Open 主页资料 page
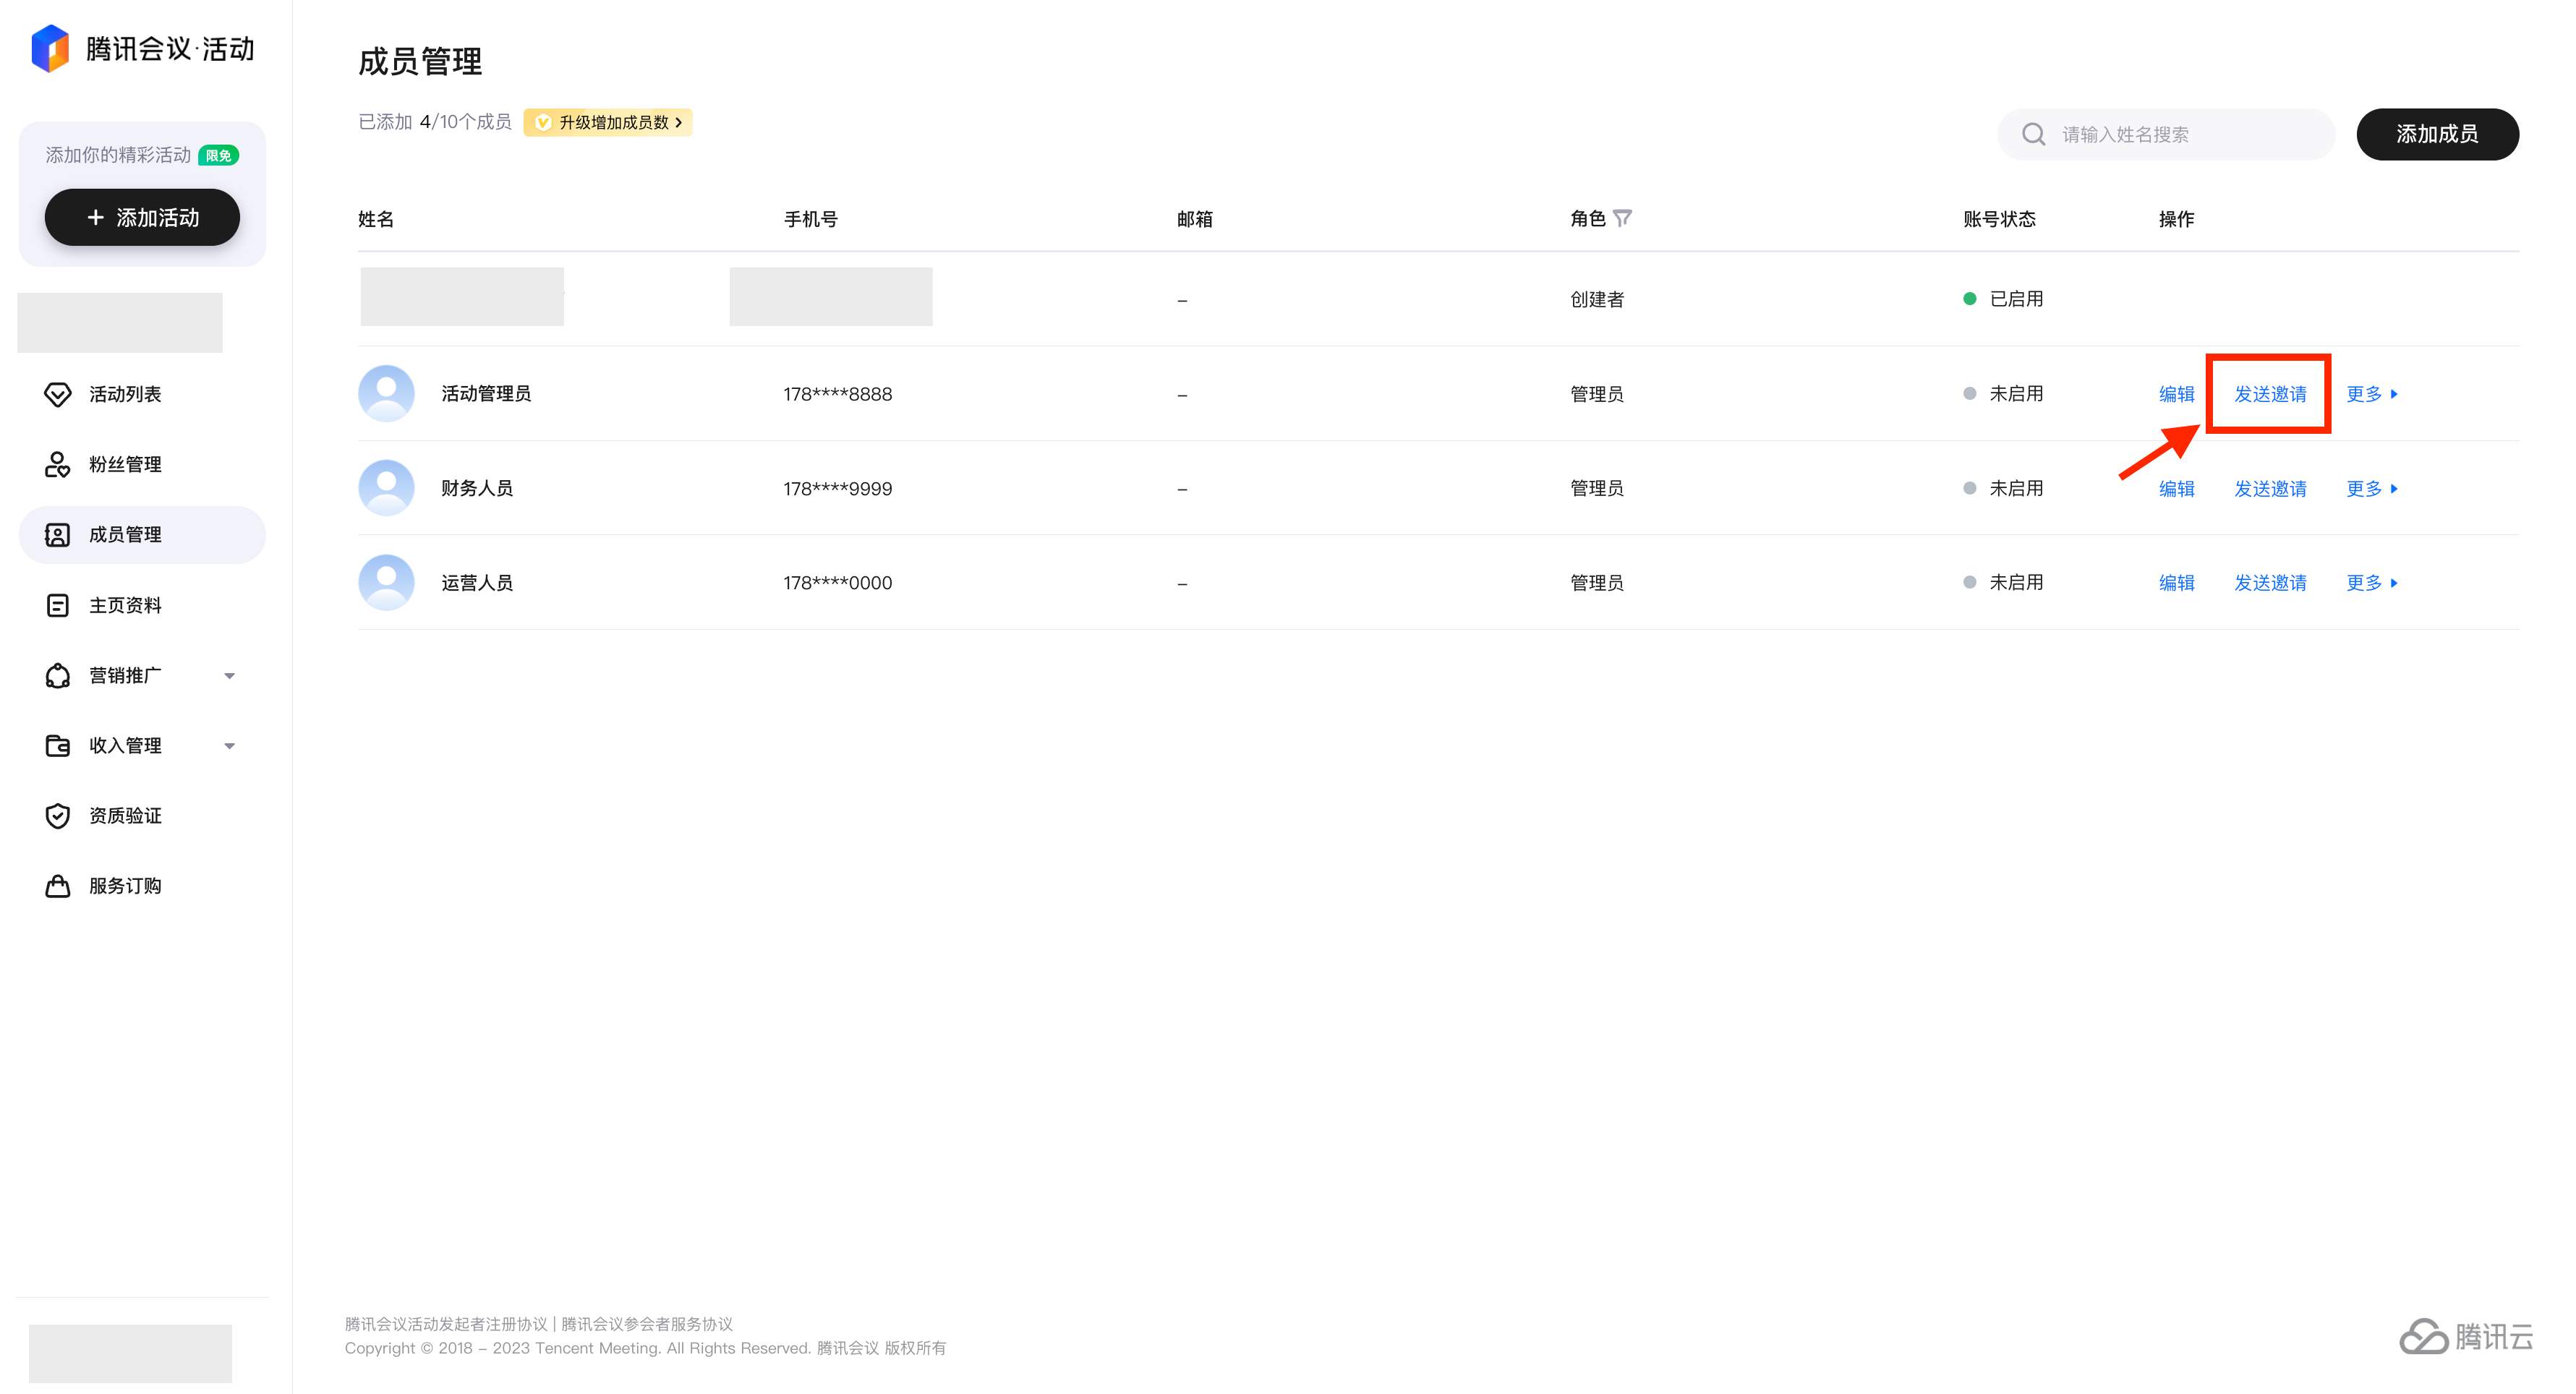This screenshot has width=2576, height=1394. point(142,605)
